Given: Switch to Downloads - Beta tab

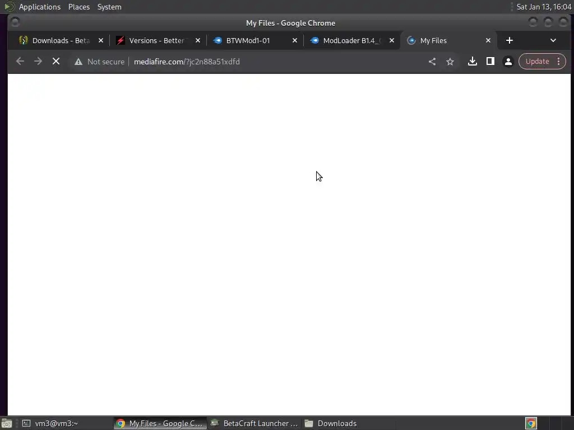Looking at the screenshot, I should (61, 40).
